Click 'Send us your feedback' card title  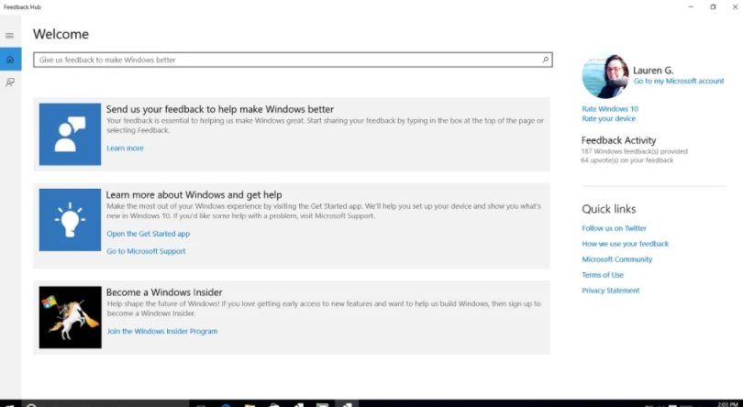220,109
